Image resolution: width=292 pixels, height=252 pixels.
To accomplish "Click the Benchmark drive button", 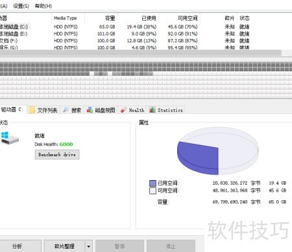I will [x=57, y=155].
